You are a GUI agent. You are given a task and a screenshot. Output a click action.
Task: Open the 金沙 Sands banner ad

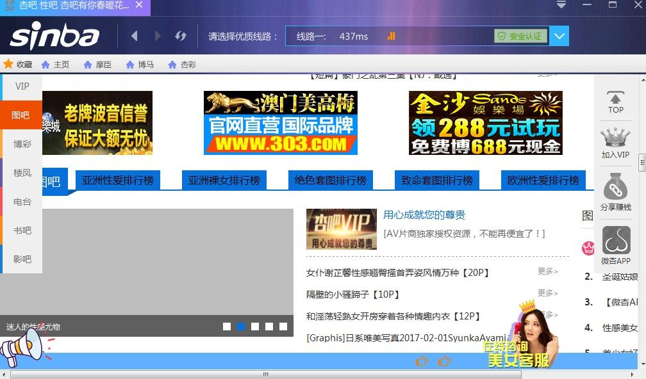tap(486, 123)
